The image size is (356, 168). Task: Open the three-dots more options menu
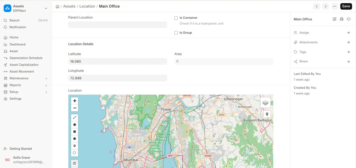pyautogui.click(x=335, y=6)
